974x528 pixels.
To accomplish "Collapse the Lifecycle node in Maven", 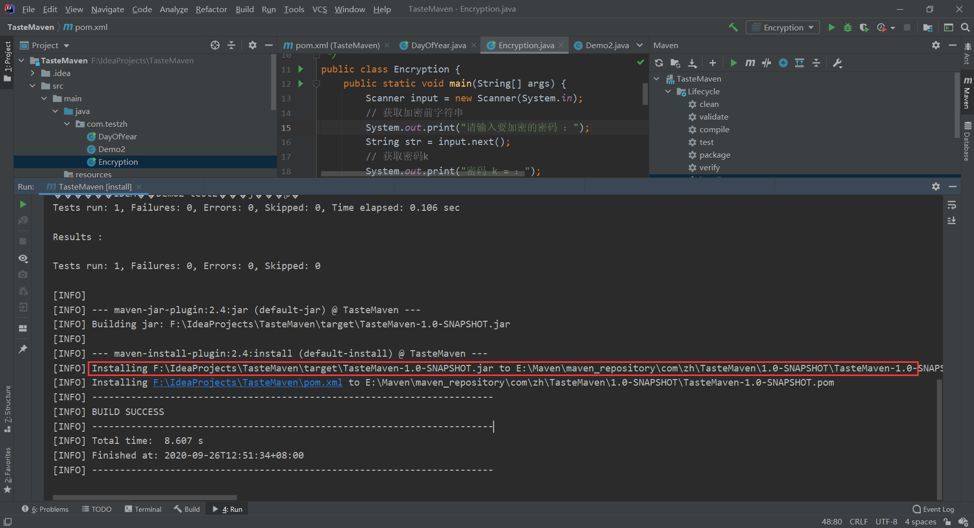I will [x=668, y=91].
